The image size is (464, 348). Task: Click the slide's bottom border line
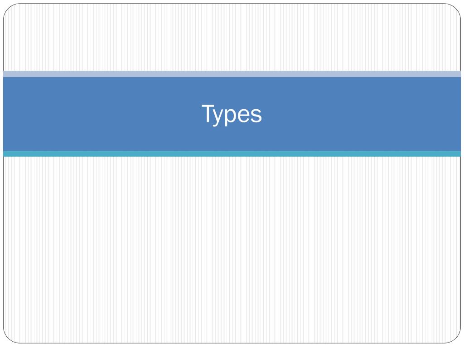point(232,343)
